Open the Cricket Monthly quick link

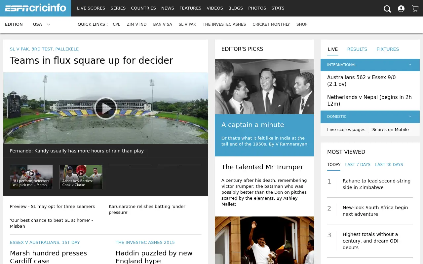tap(271, 24)
